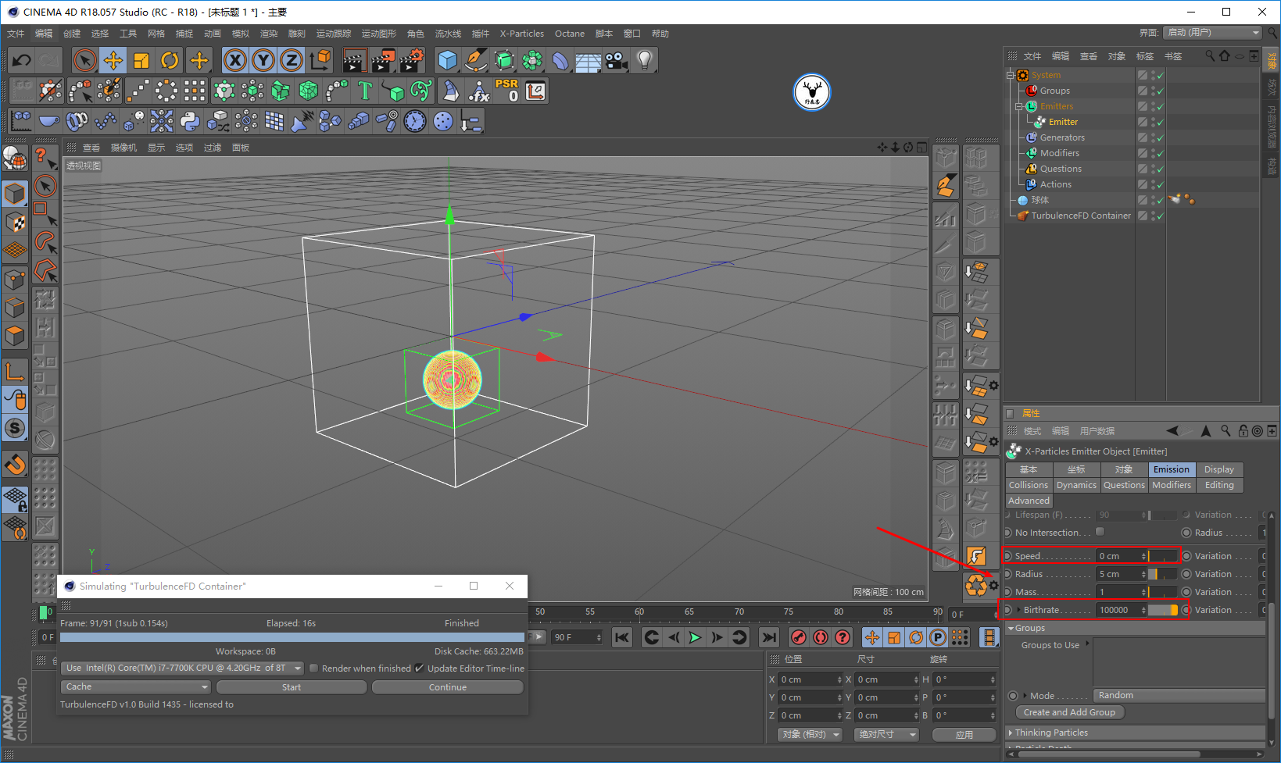The width and height of the screenshot is (1281, 763).
Task: Toggle the X axis lock
Action: (x=235, y=60)
